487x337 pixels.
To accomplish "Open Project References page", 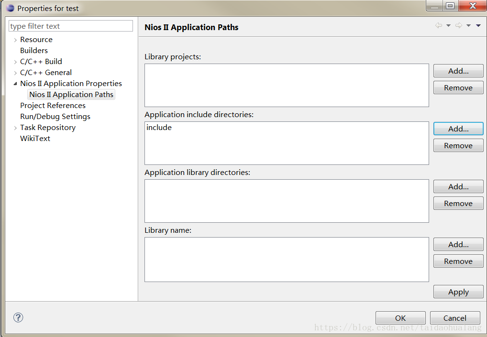I will tap(53, 106).
